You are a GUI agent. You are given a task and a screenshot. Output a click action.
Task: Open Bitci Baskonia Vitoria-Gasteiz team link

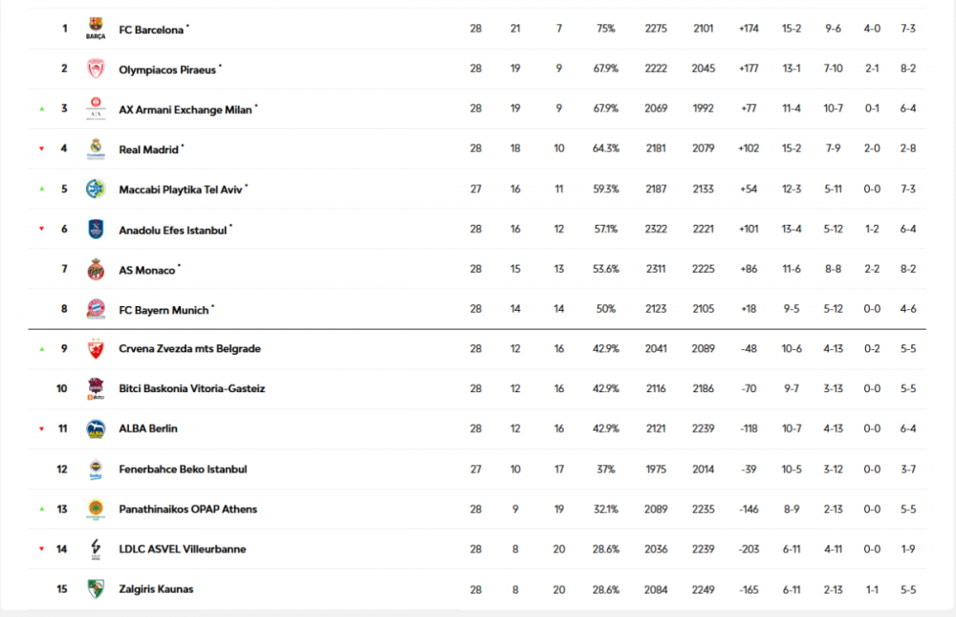click(x=191, y=388)
